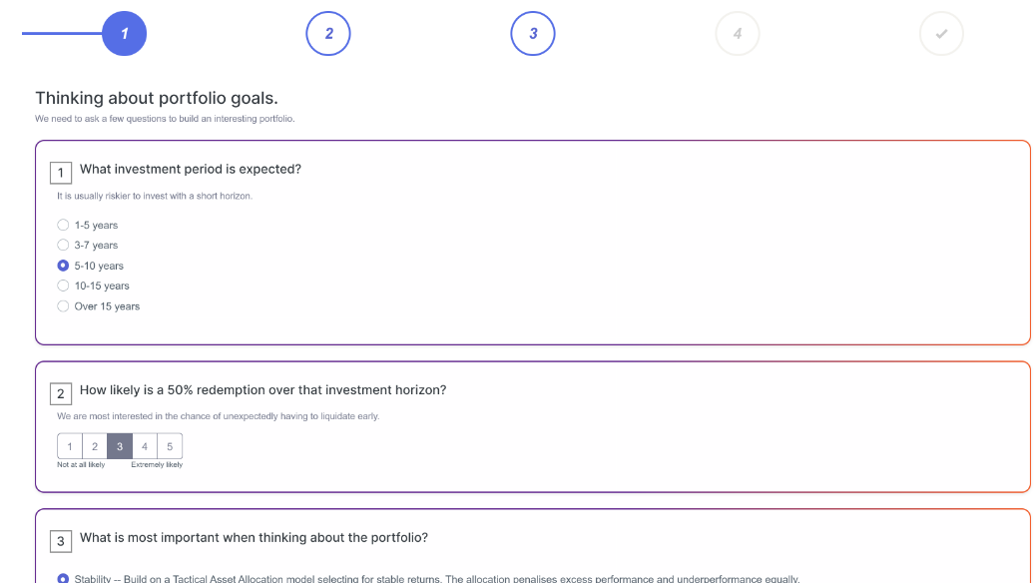
Task: Click question 2 number box
Action: click(x=61, y=394)
